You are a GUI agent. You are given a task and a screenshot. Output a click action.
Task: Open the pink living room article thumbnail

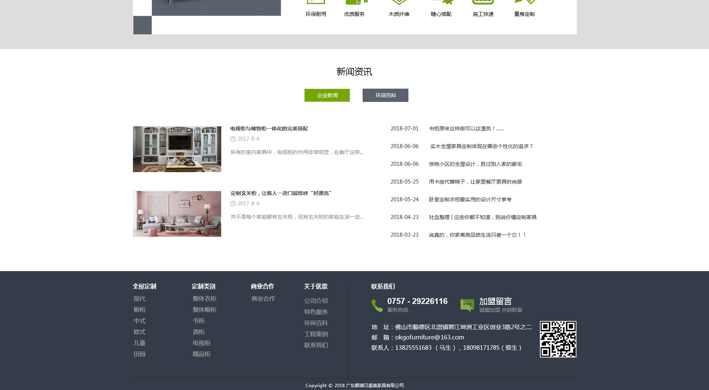point(177,214)
